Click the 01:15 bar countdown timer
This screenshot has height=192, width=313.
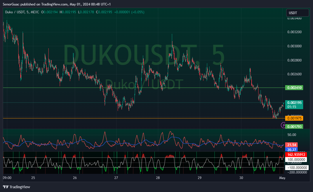coord(292,107)
